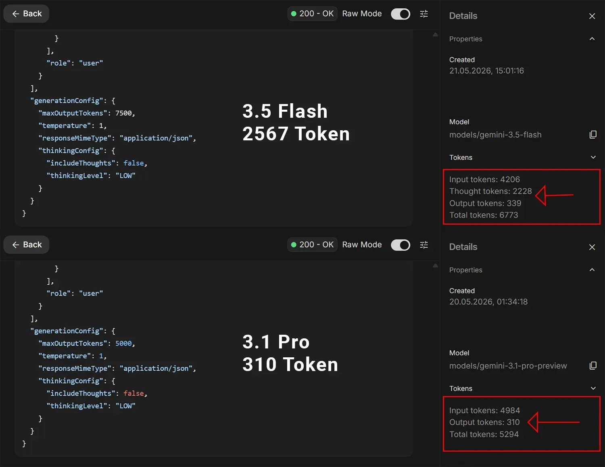Click "role": "user" in the gemini-3.1-pro-preview request

tap(75, 294)
